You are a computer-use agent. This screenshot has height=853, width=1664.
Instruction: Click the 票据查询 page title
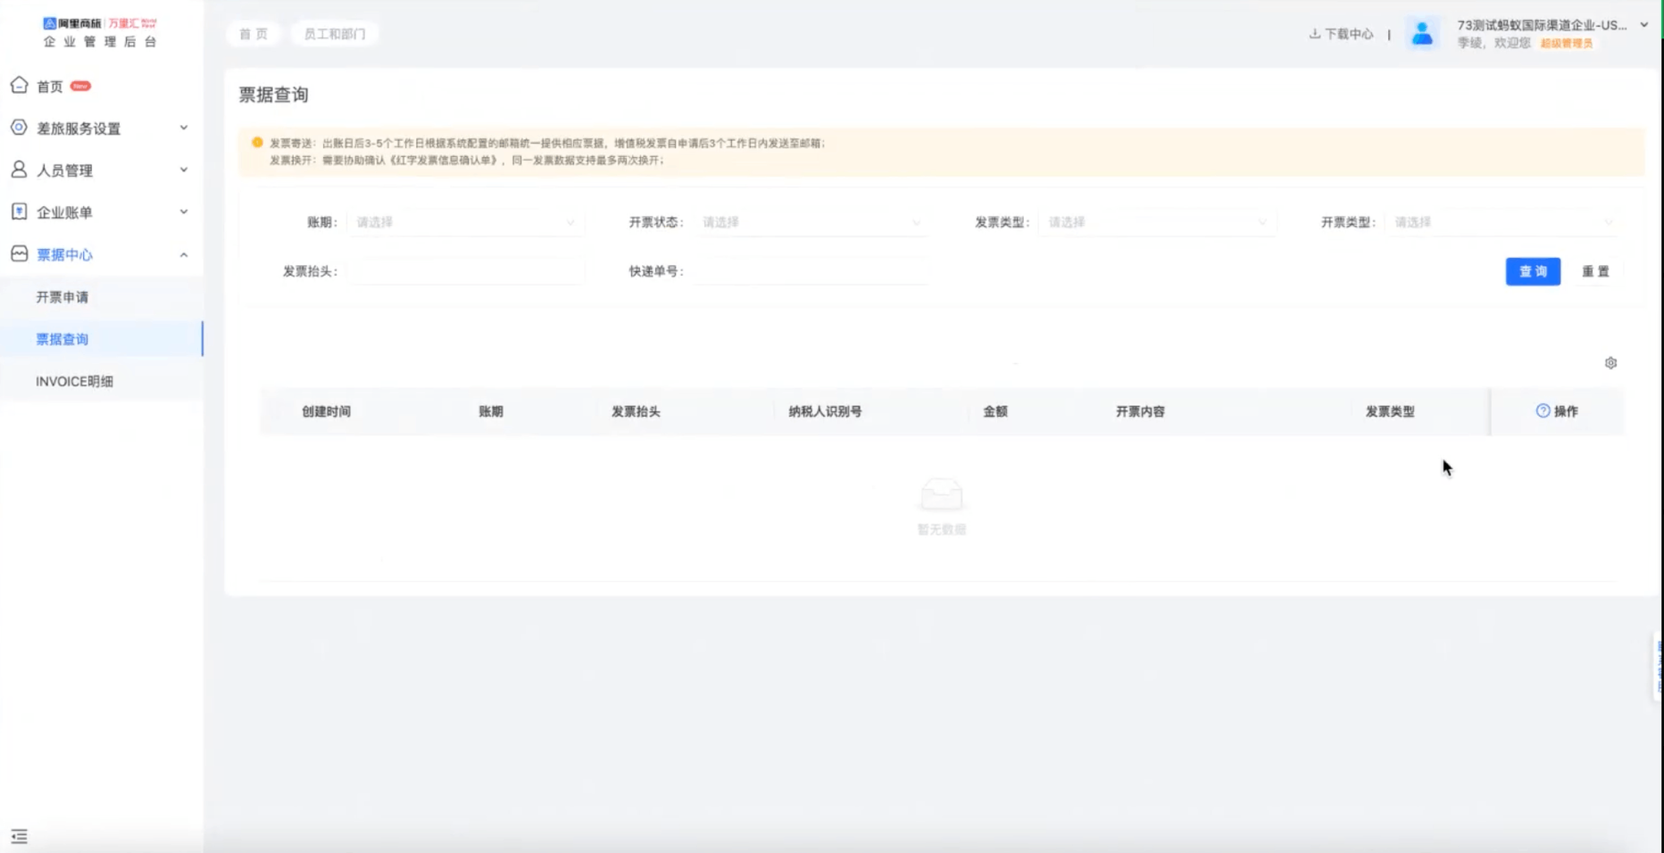[x=273, y=95]
